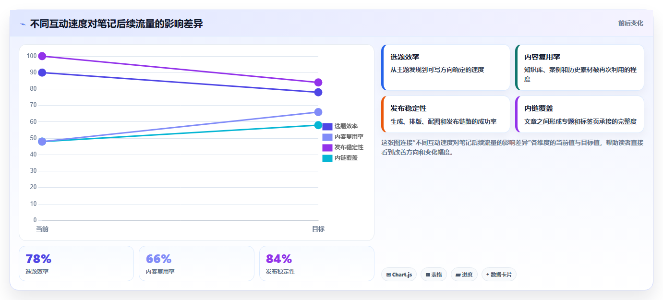Screen dimensions: 663x300
Task: Click the 内容复用率 current data point at 48
Action: pos(42,142)
